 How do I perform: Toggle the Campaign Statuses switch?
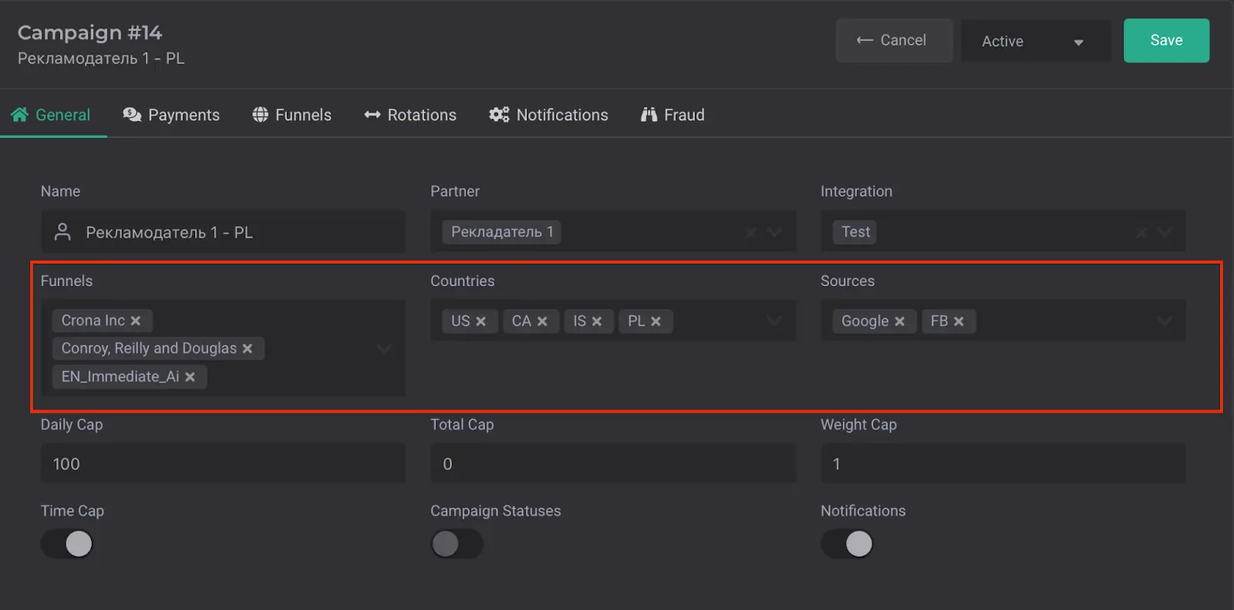point(457,544)
